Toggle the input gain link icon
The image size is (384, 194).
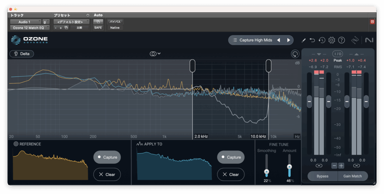point(319,166)
